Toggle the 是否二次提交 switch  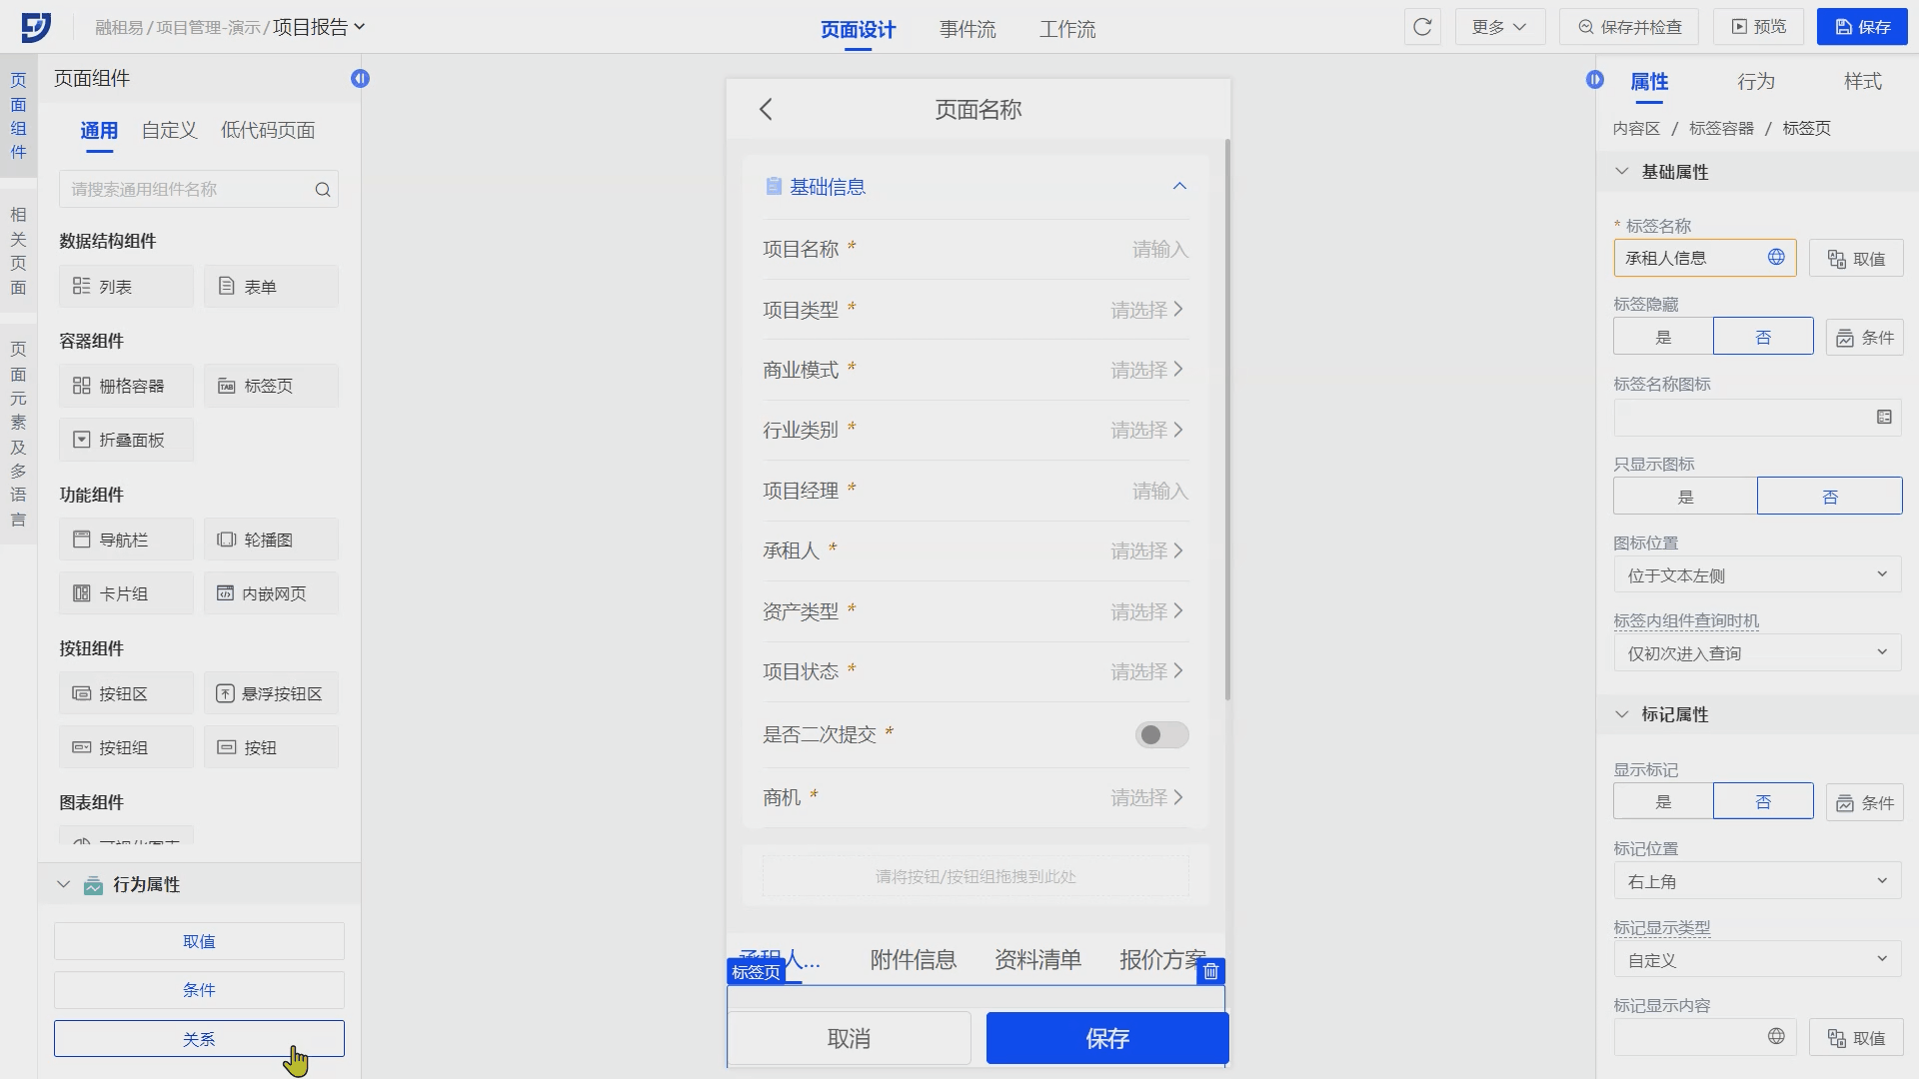click(x=1161, y=735)
